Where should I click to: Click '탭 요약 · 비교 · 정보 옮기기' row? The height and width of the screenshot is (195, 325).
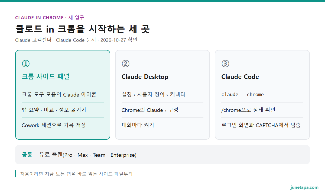pos(63,110)
